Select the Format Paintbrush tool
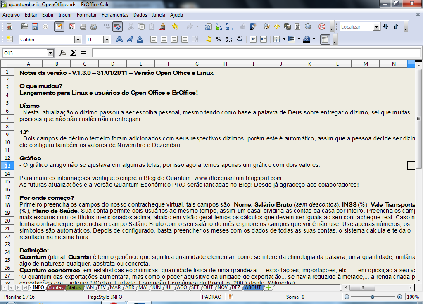Viewport: 423px width, 304px height. click(162, 26)
